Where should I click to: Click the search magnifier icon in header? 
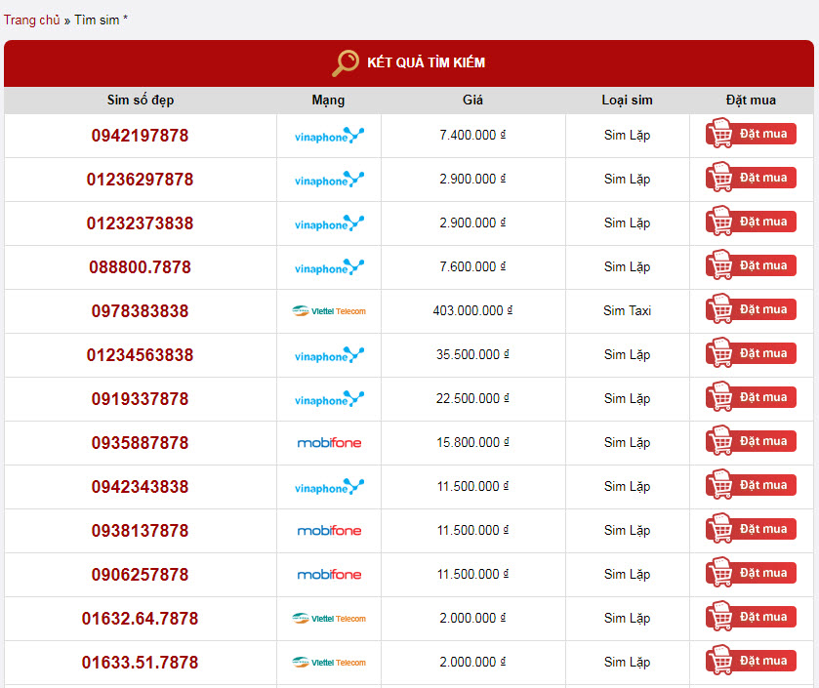click(x=346, y=63)
